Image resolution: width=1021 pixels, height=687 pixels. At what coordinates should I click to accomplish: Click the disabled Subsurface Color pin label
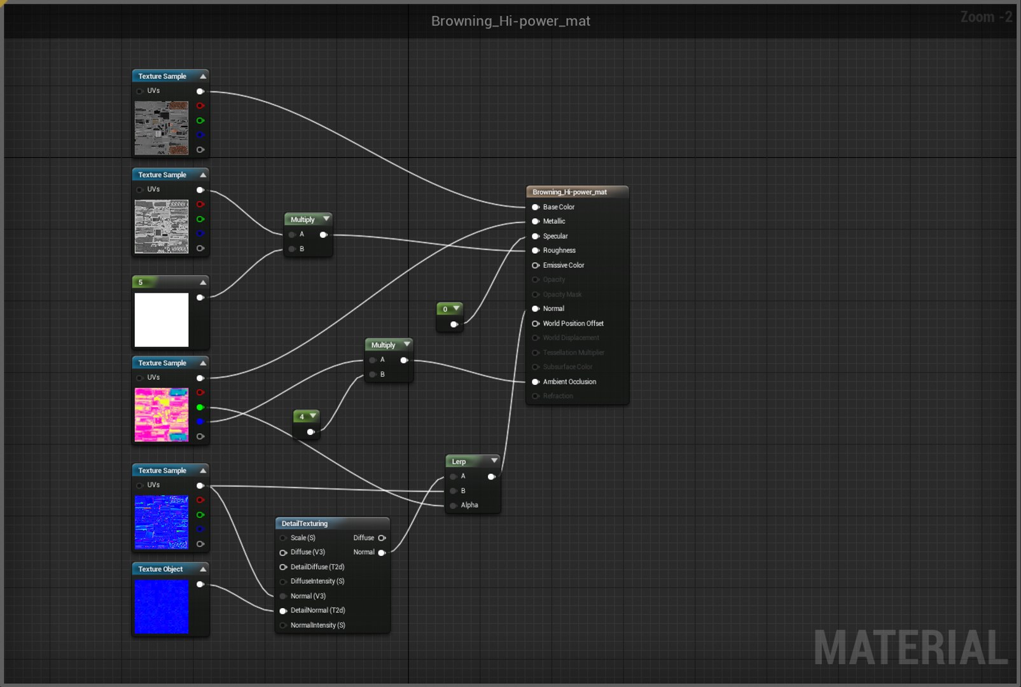pos(567,367)
